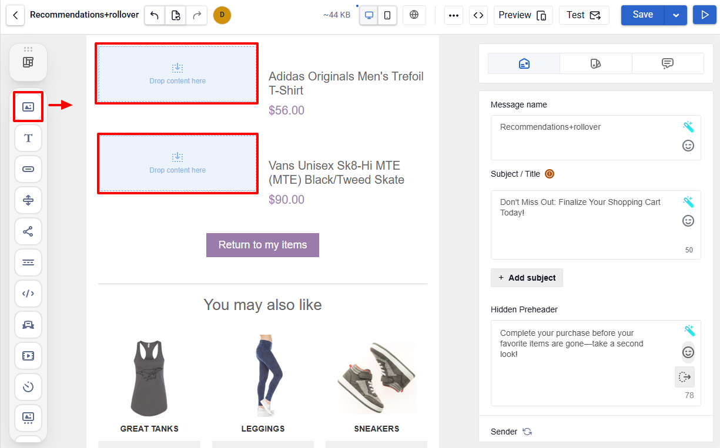Click the Return to my items button
720x448 pixels.
point(263,245)
